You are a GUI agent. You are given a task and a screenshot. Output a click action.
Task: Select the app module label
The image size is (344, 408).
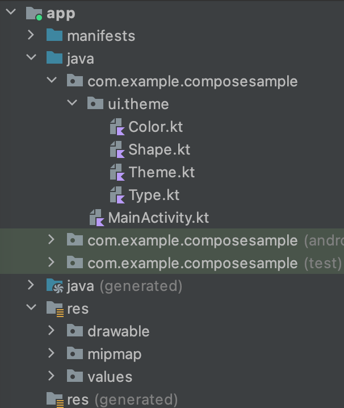click(x=61, y=14)
